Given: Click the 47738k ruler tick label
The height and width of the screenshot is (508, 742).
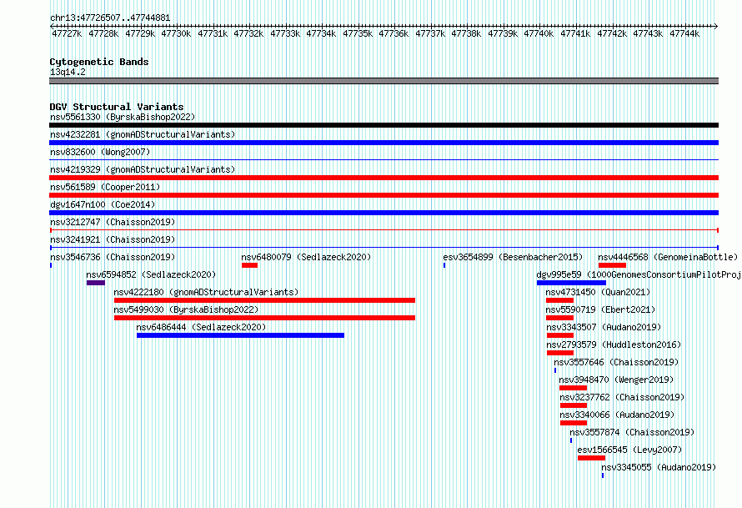Looking at the screenshot, I should pos(466,33).
